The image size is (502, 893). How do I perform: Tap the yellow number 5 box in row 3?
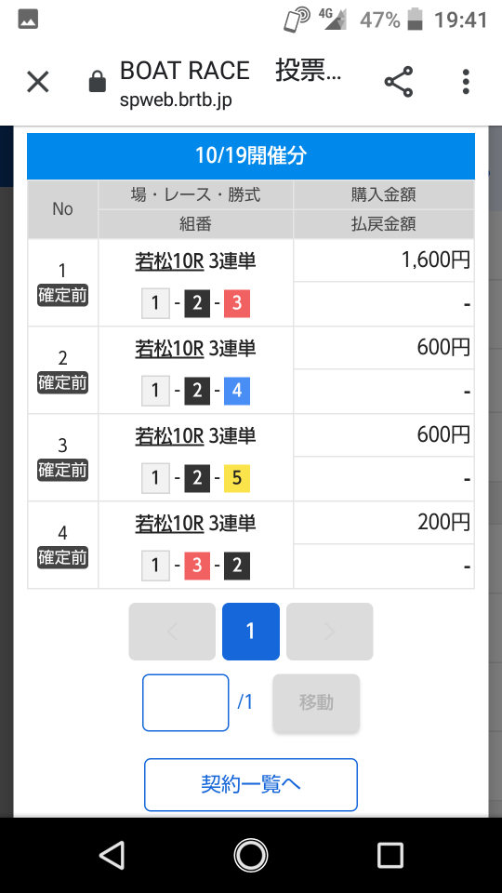[237, 478]
